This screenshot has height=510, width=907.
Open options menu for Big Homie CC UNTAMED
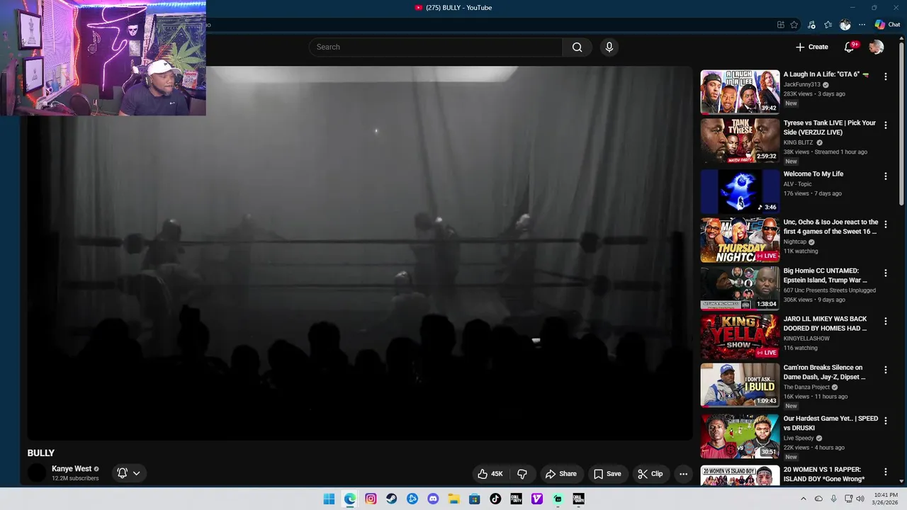coord(885,273)
